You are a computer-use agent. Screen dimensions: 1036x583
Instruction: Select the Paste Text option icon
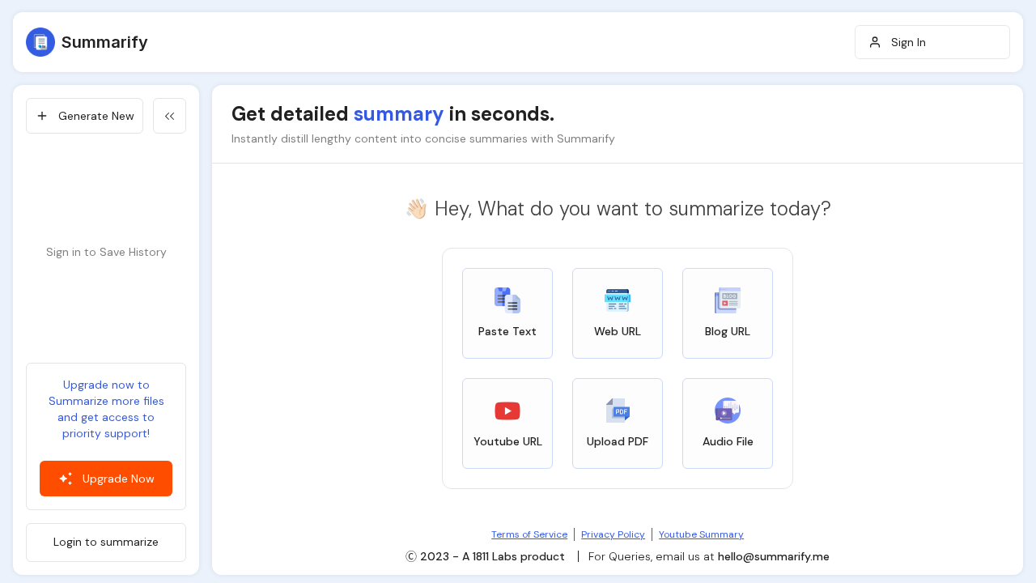tap(507, 299)
